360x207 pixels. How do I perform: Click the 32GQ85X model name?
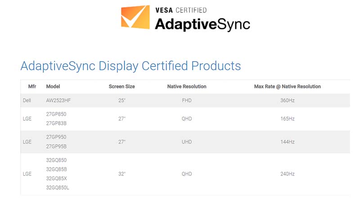pos(57,178)
